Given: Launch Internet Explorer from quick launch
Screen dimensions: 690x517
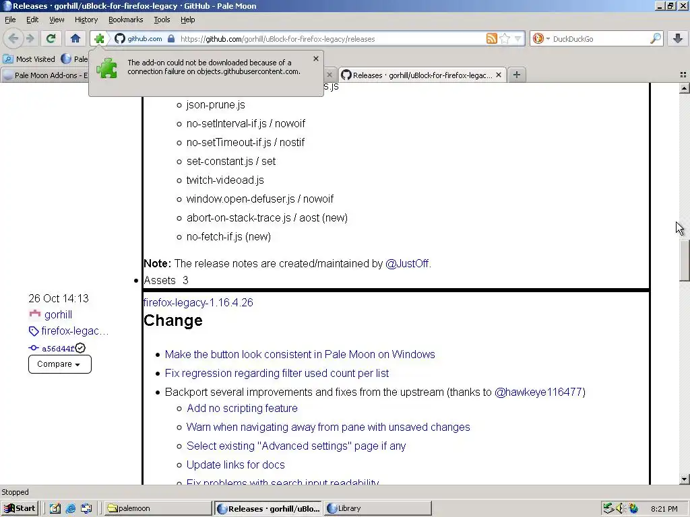Looking at the screenshot, I should (x=70, y=509).
